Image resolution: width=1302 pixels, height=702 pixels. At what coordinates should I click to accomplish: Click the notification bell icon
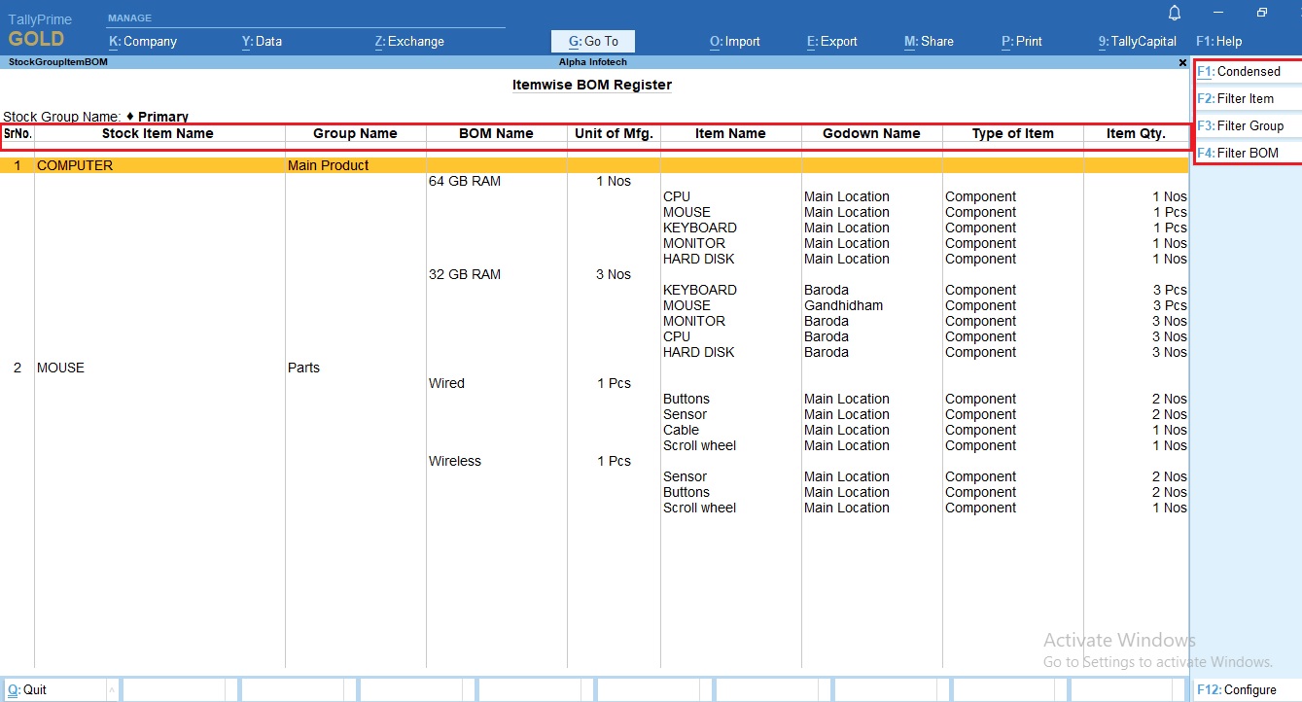[x=1174, y=13]
